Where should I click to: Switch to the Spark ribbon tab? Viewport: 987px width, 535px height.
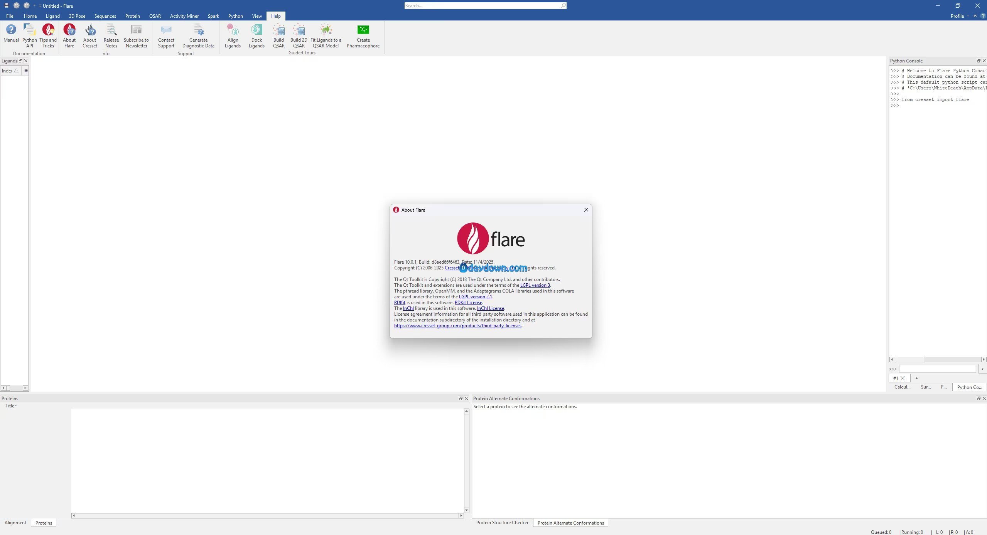[213, 16]
